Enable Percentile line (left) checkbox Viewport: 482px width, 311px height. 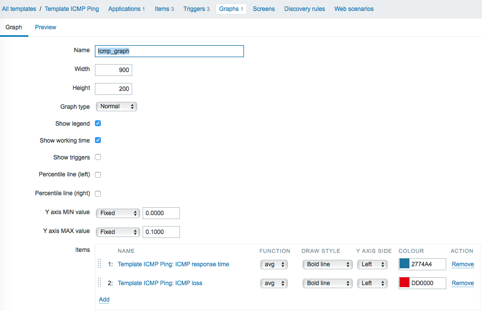(x=98, y=175)
